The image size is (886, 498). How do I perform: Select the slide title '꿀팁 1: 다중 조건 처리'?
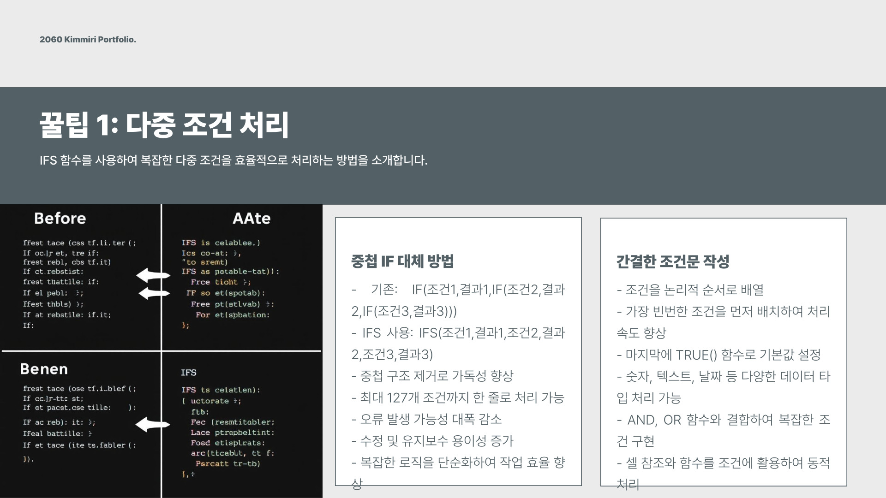click(x=164, y=125)
